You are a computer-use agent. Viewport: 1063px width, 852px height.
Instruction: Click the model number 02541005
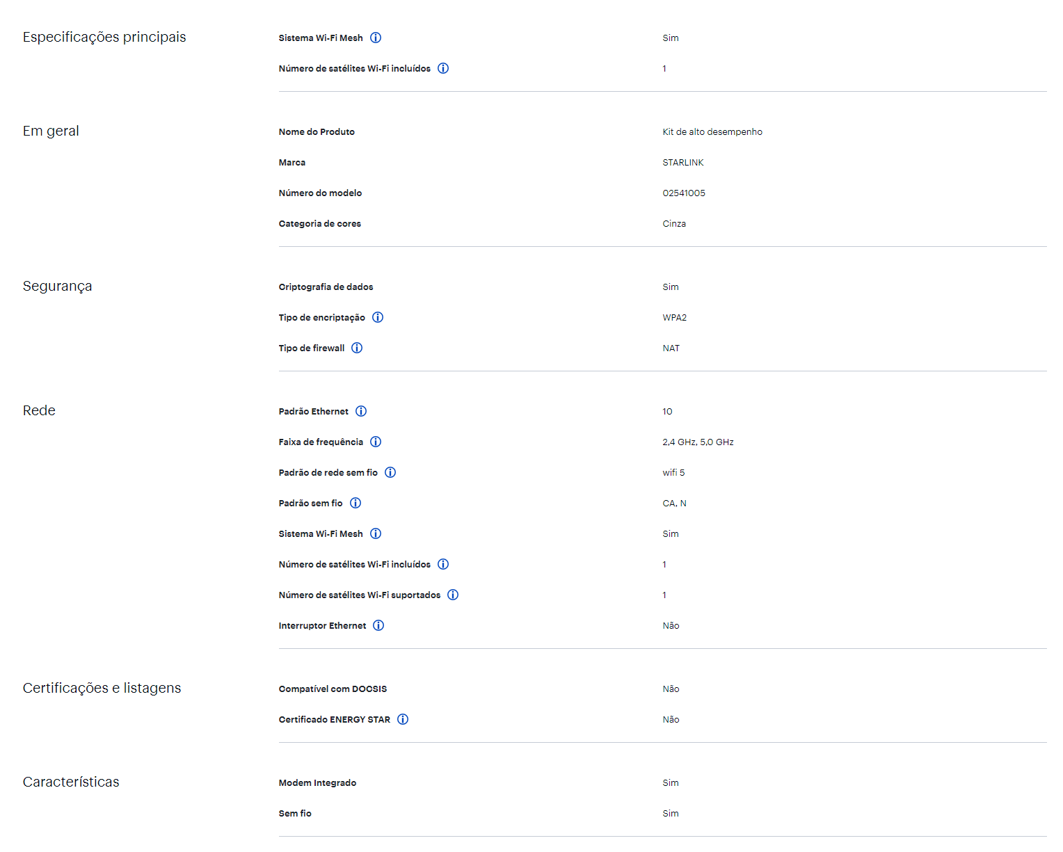683,193
